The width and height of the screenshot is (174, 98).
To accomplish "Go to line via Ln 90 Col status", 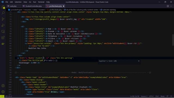I will (135, 96).
